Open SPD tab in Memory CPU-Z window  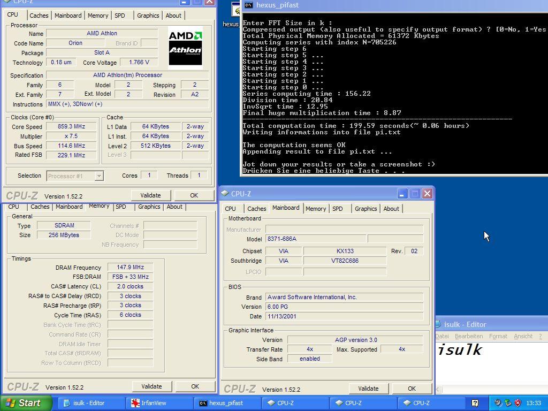(x=121, y=207)
